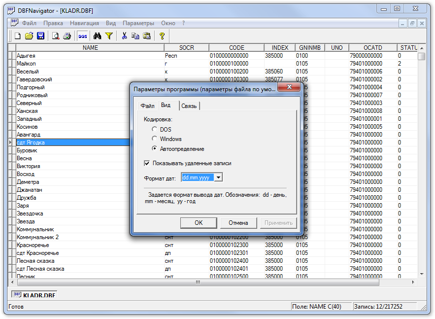
Task: Open the Параметры menu
Action: 138,23
